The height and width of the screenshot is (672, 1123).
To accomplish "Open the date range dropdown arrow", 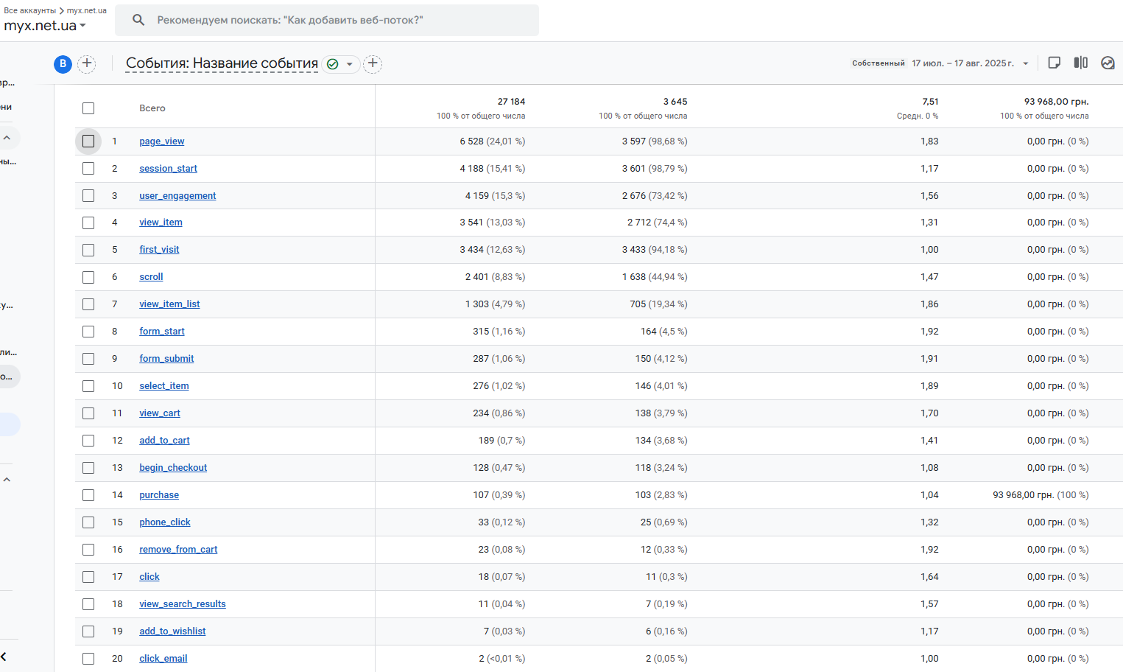I will tap(1025, 63).
